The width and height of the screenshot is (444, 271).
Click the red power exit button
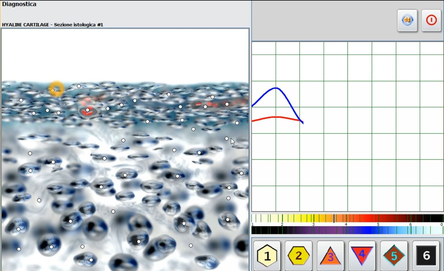click(431, 20)
